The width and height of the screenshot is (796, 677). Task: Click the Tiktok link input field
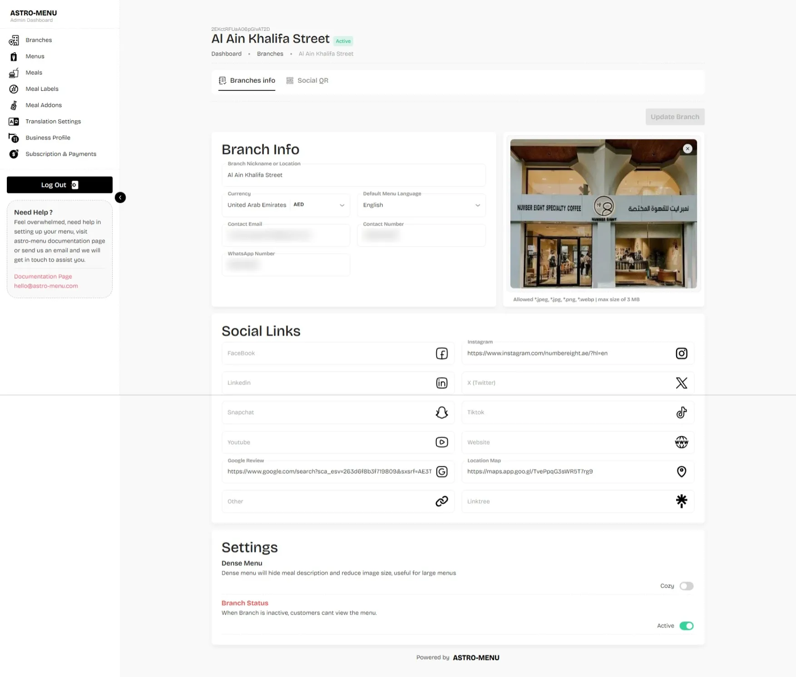pyautogui.click(x=578, y=412)
